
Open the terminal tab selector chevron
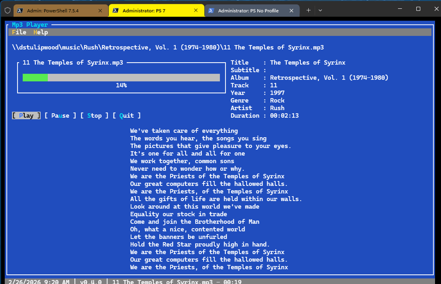pos(320,10)
